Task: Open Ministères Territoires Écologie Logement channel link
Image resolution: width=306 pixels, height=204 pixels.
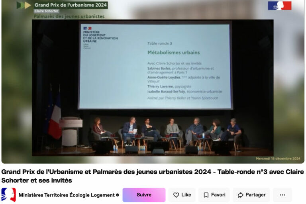Action: (66, 195)
